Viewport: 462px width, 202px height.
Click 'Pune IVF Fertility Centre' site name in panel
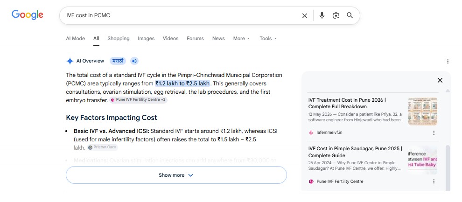(x=340, y=181)
